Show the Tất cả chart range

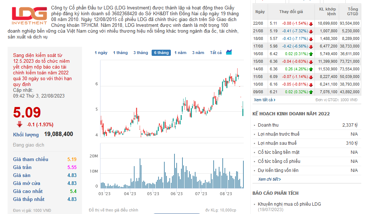pyautogui.click(x=216, y=53)
